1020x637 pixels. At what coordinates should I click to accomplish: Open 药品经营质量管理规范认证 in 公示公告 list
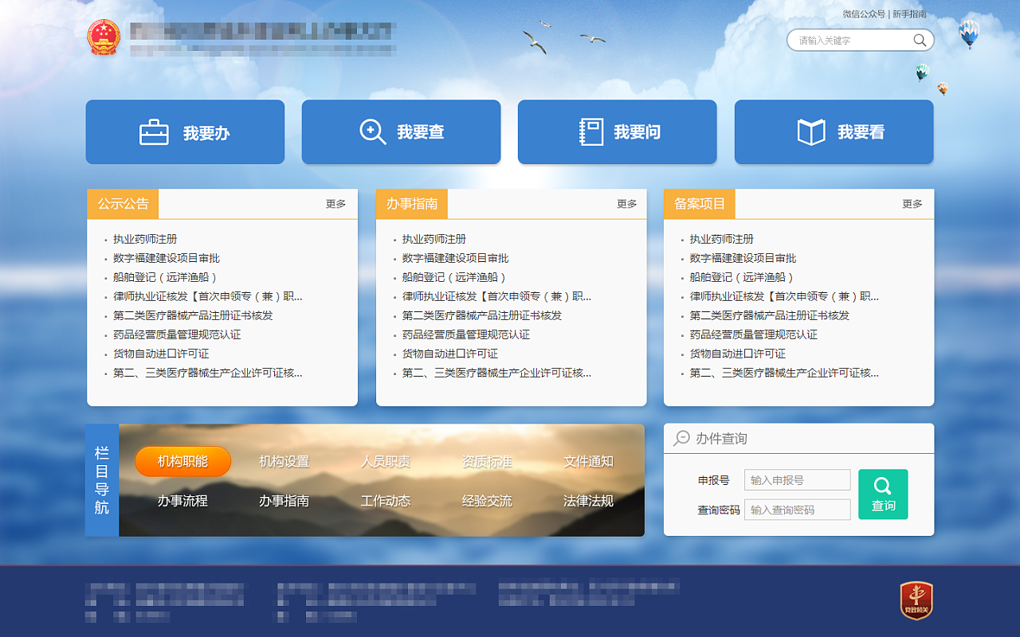[177, 334]
